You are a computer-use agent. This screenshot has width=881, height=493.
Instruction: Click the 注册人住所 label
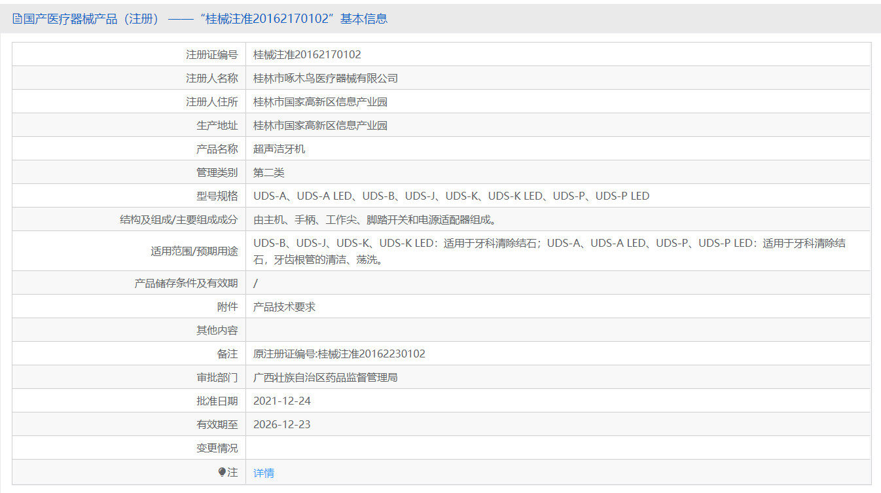pos(212,102)
